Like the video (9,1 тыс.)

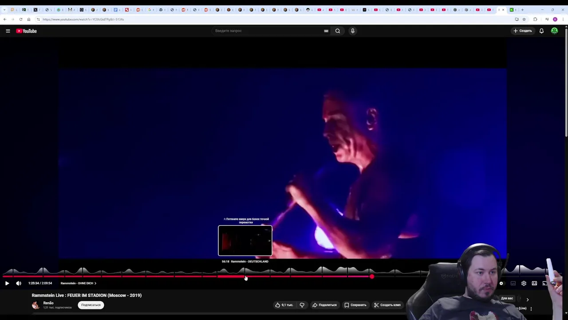[x=284, y=305]
